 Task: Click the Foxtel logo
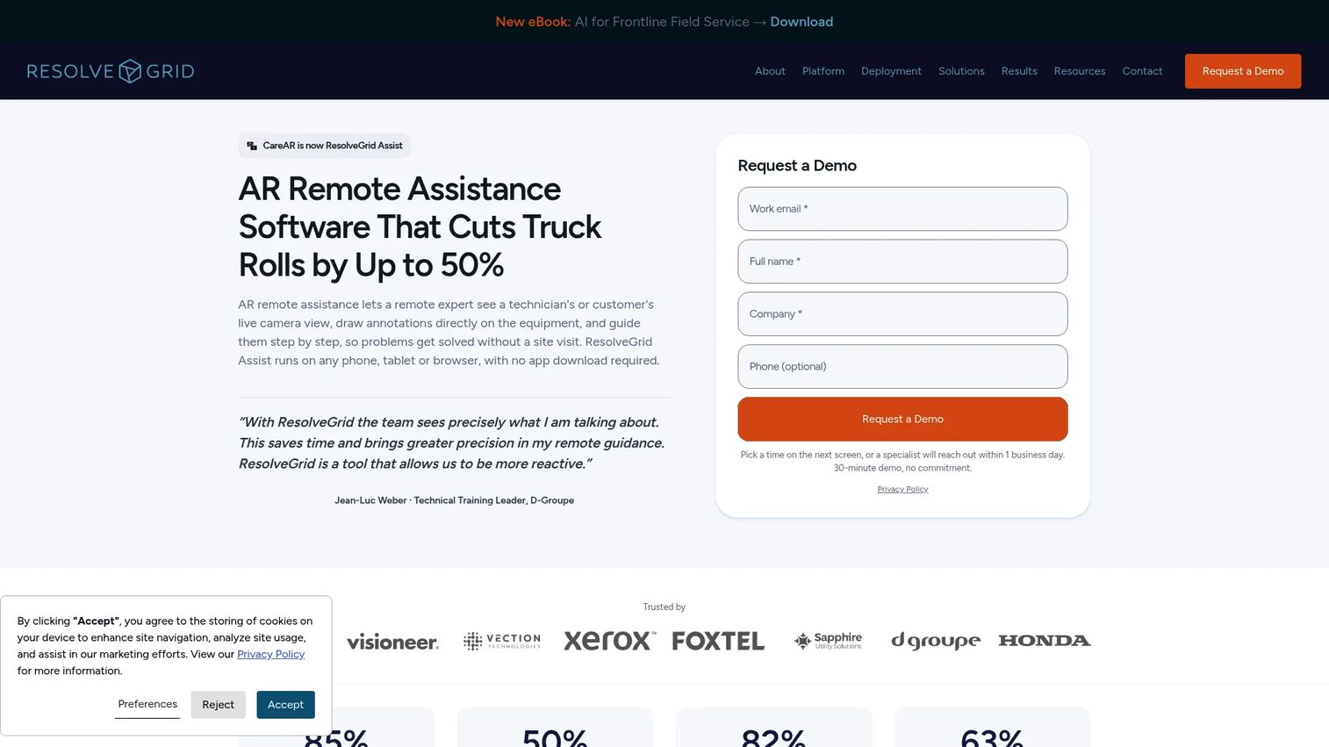pyautogui.click(x=718, y=641)
